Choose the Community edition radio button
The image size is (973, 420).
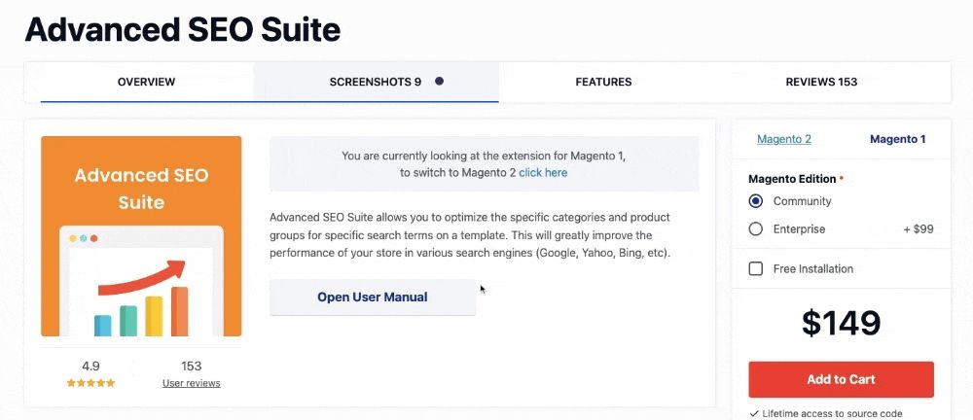(756, 201)
